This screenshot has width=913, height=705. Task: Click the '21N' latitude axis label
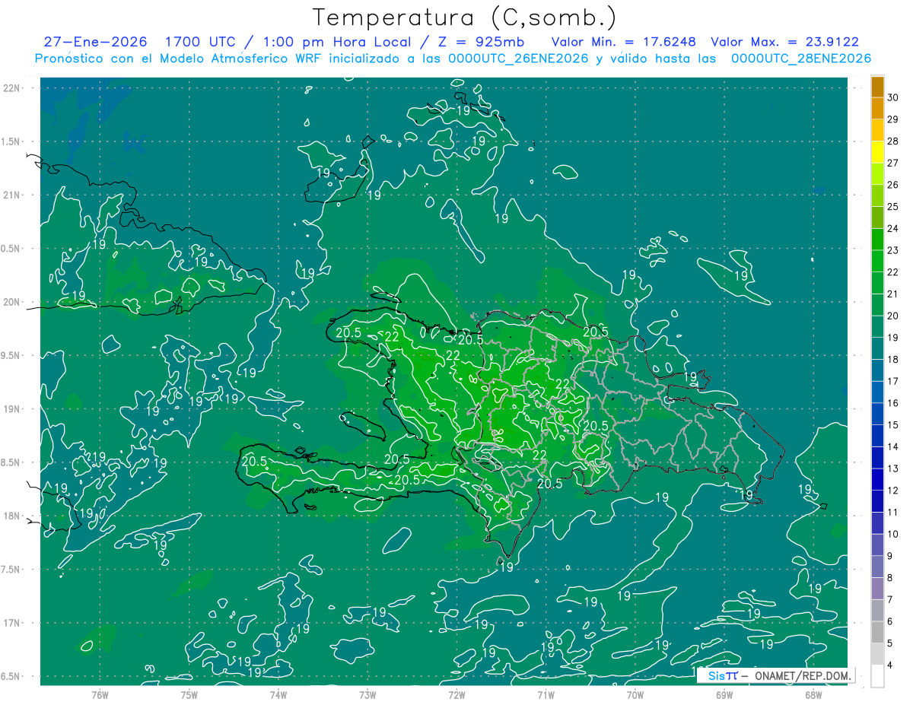click(12, 195)
